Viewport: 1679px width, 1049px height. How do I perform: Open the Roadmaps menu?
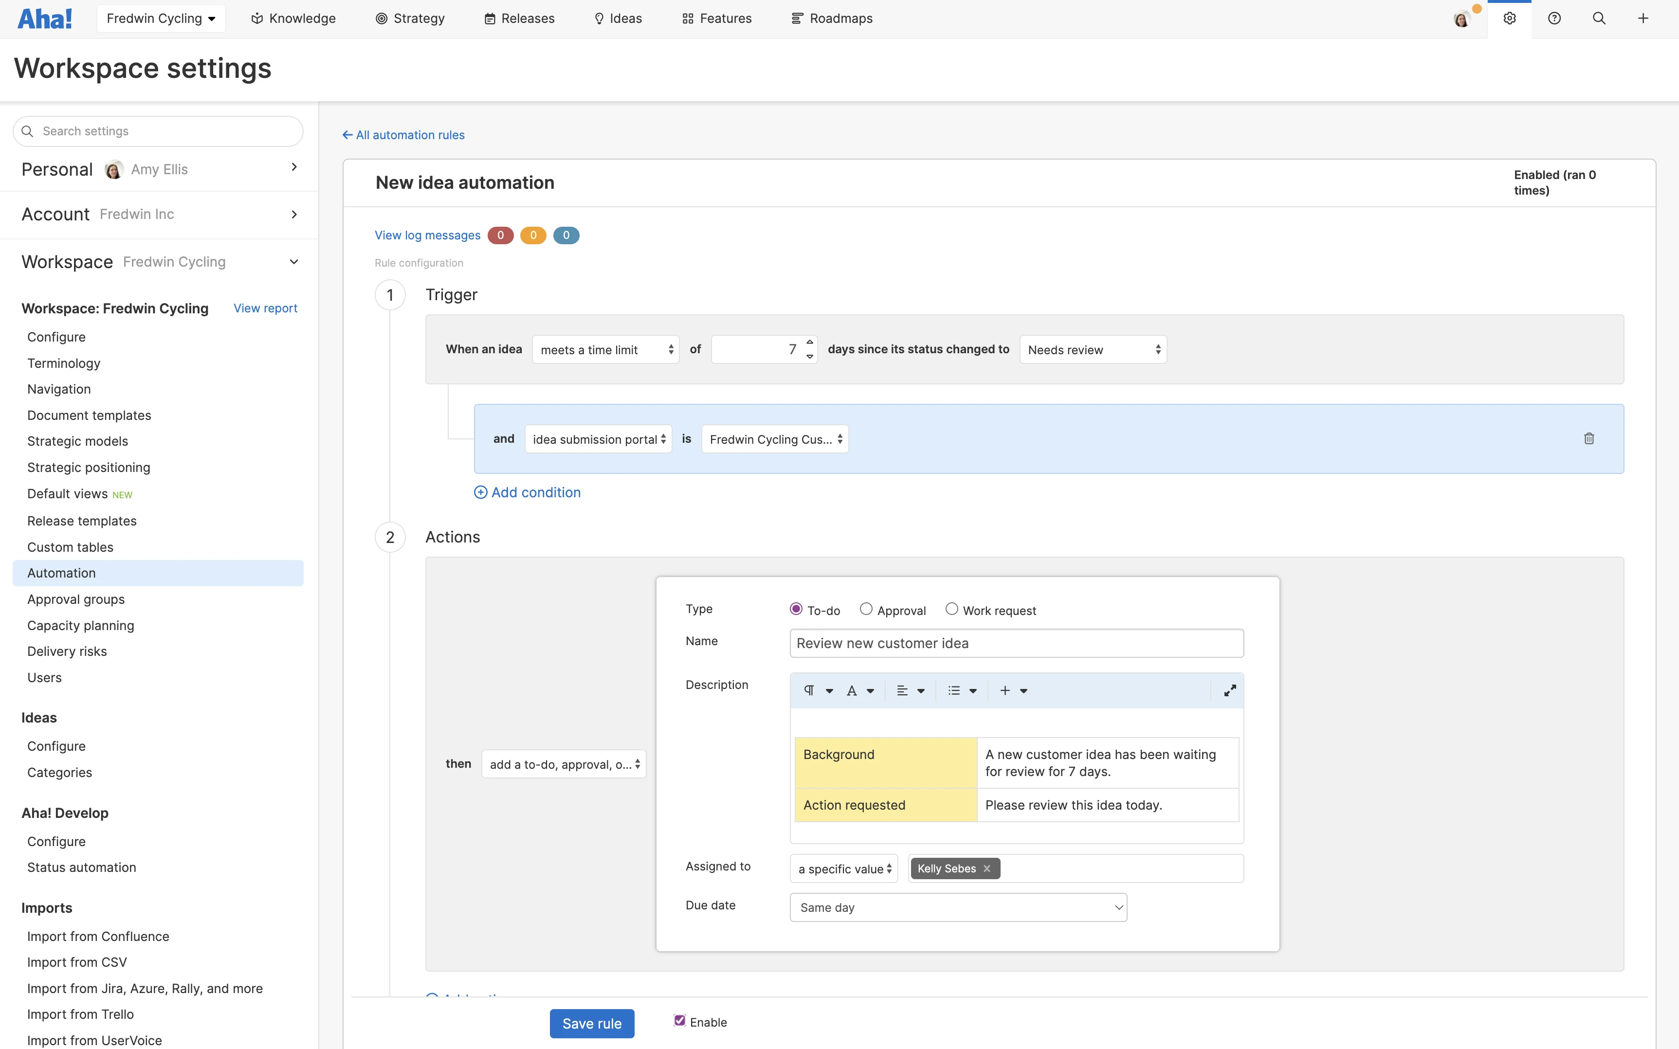[x=832, y=18]
